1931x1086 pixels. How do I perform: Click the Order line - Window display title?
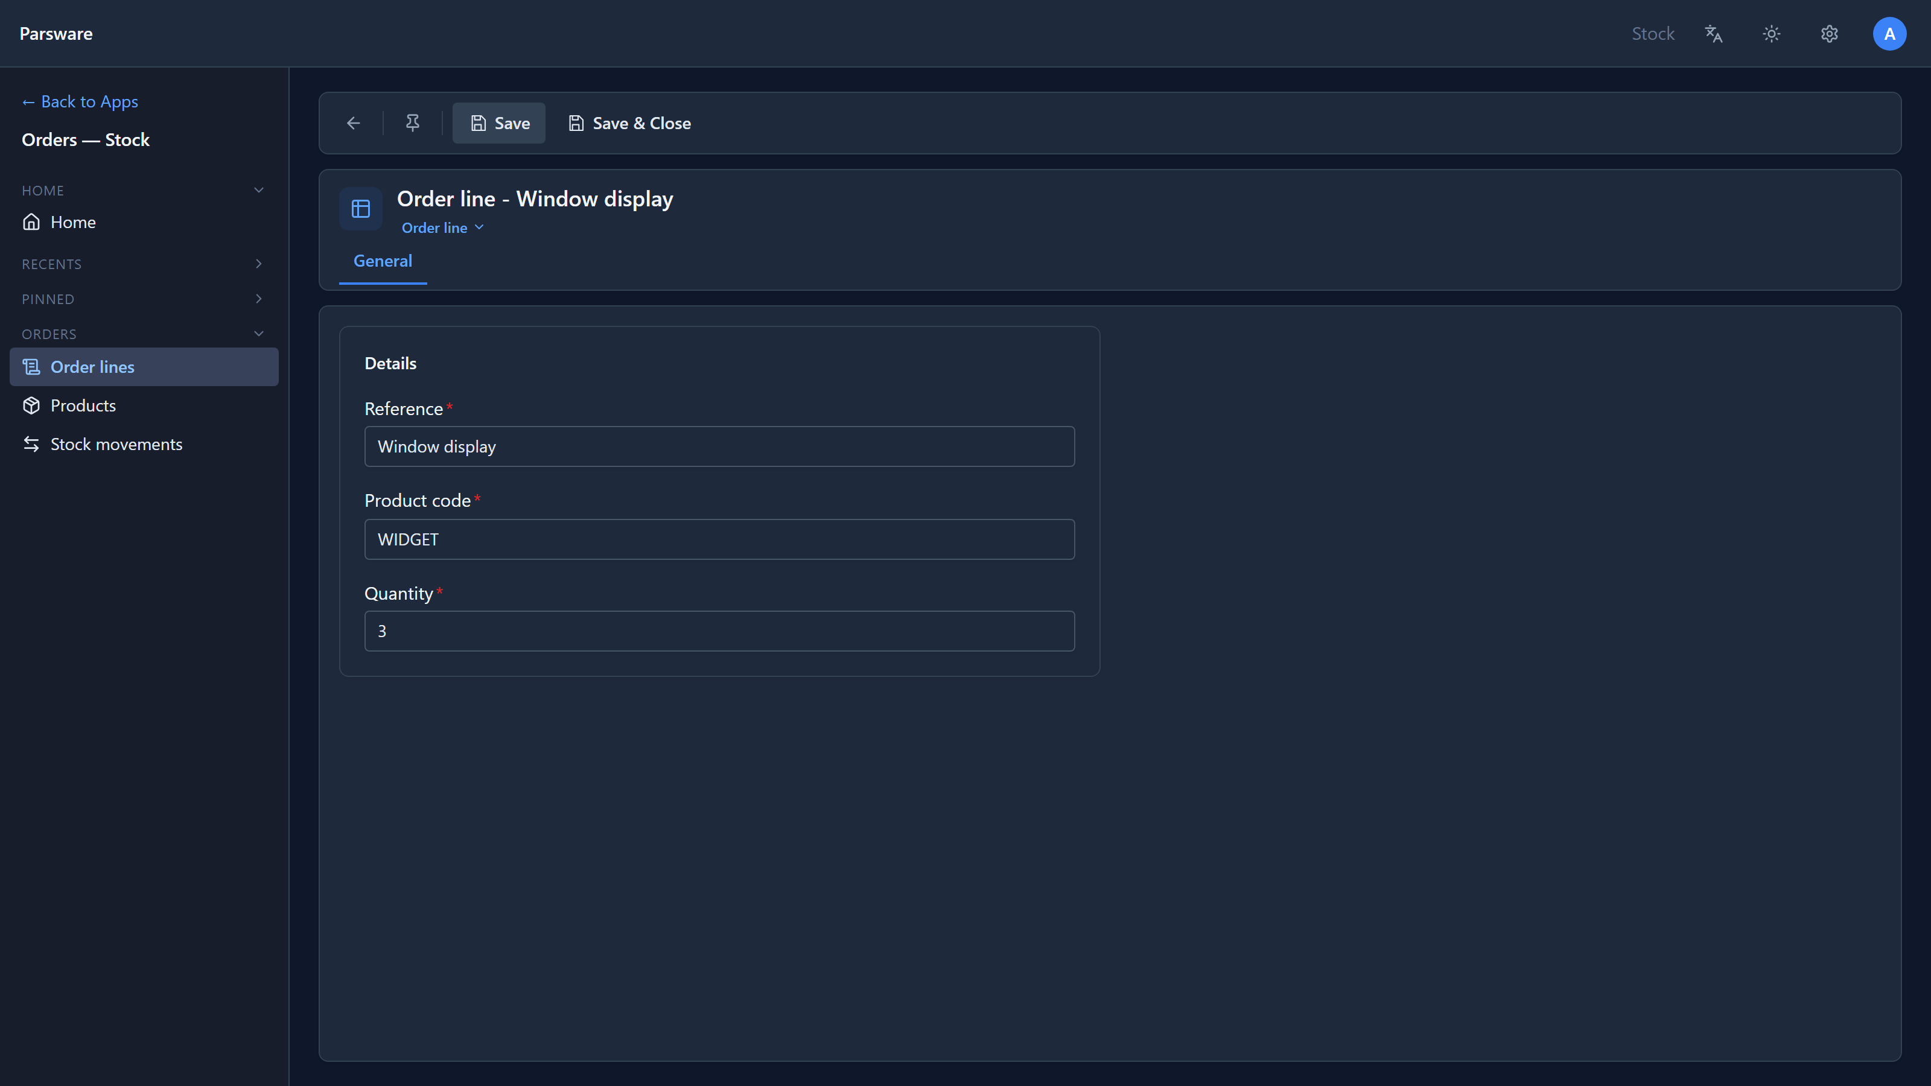click(x=535, y=198)
